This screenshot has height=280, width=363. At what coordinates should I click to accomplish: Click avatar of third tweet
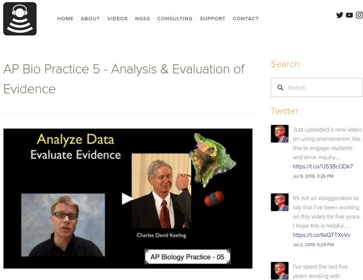(279, 271)
